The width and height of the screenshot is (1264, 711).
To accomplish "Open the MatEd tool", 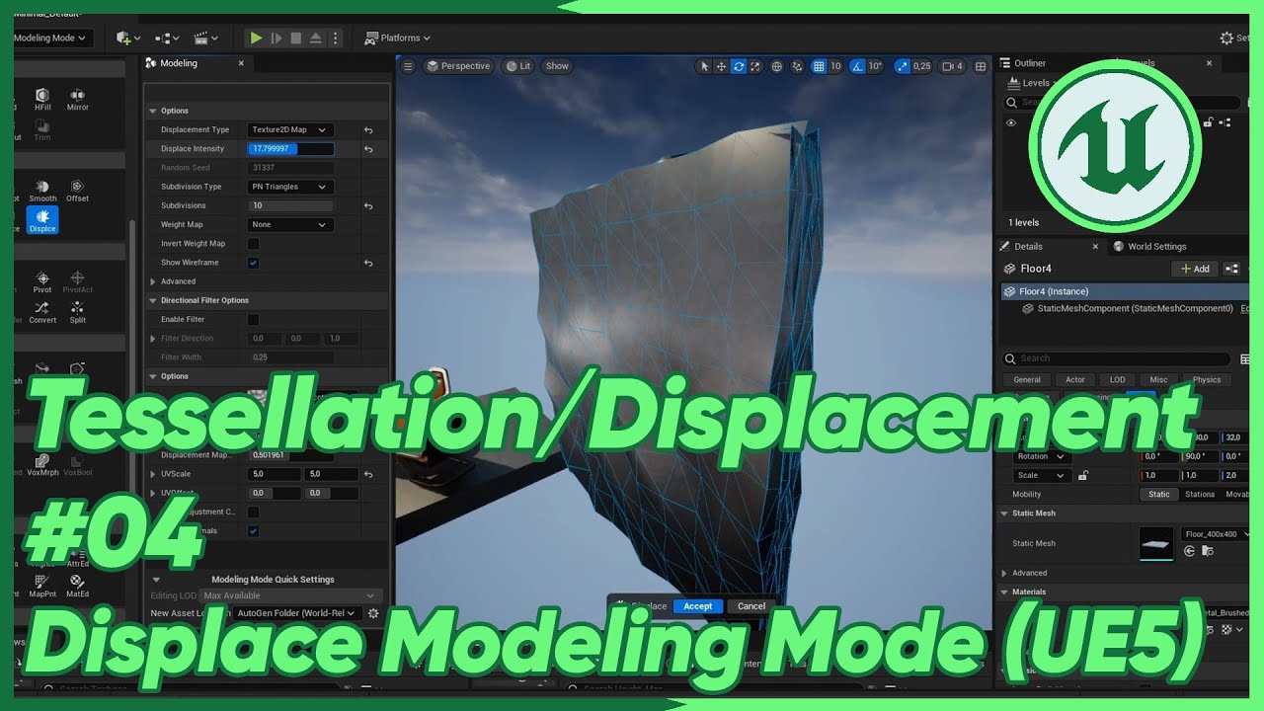I will point(78,586).
